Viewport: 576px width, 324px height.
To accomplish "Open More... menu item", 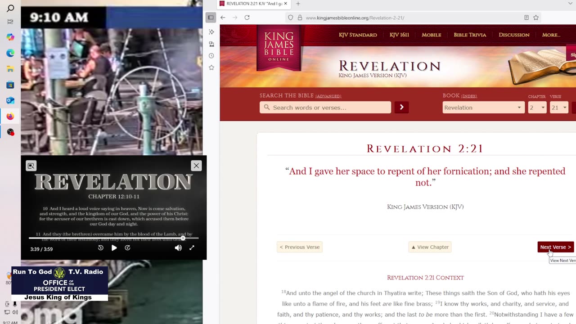I will (551, 35).
